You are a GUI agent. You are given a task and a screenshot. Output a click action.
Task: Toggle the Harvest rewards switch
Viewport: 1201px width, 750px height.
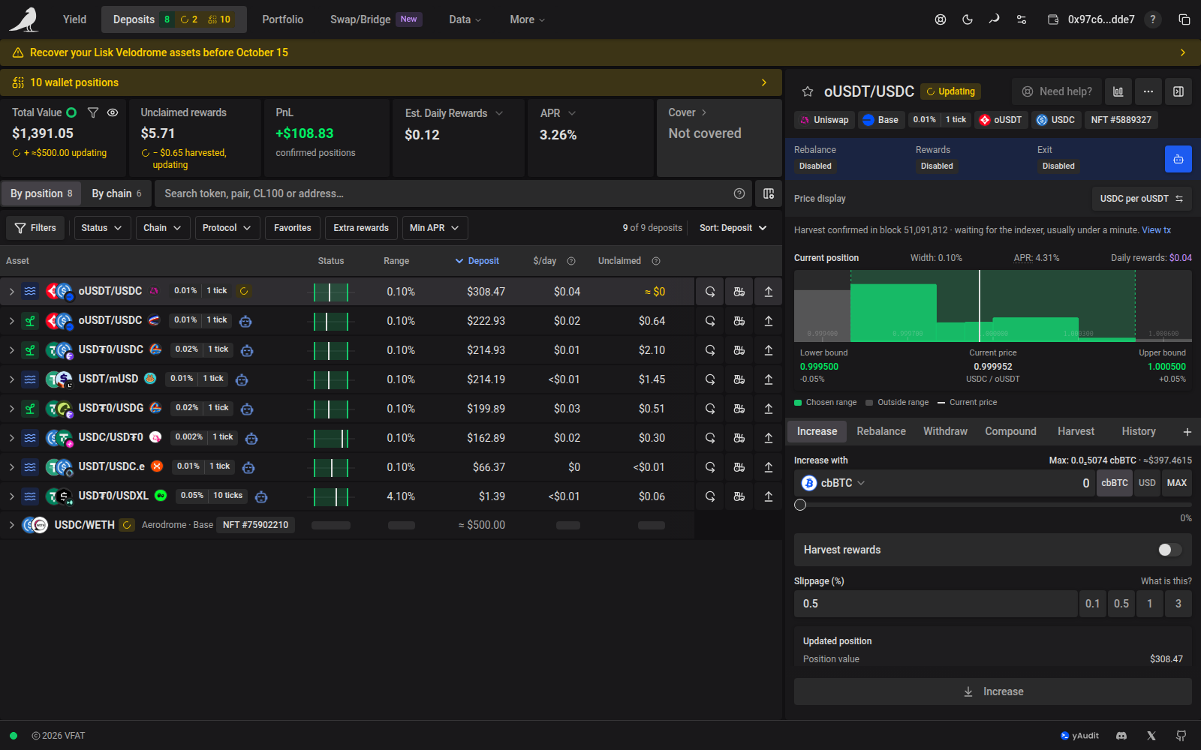tap(1169, 550)
